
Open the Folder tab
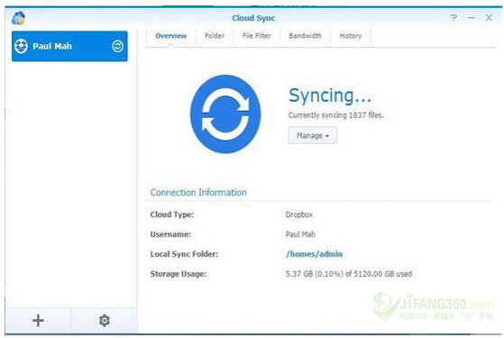click(215, 36)
